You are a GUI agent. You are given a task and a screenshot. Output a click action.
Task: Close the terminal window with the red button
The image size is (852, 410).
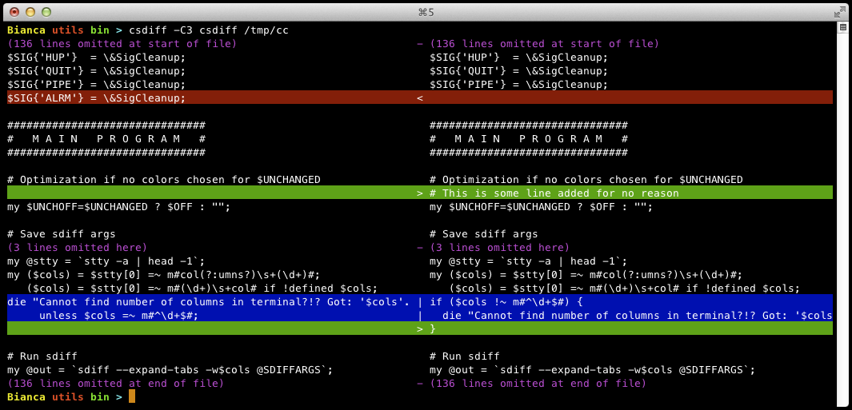point(14,12)
